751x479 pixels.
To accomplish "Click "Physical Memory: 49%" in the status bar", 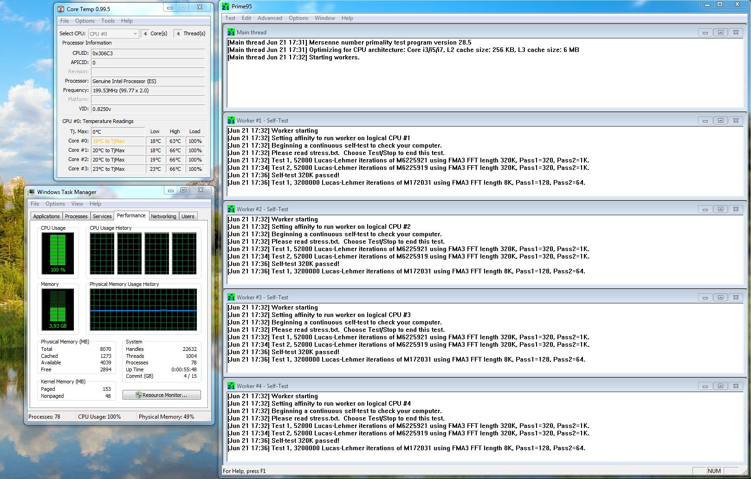I will pos(166,417).
